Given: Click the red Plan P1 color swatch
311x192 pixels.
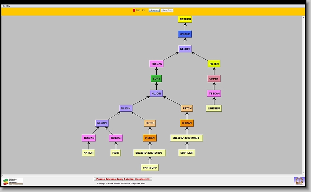Looking at the screenshot, I should tap(134, 10).
